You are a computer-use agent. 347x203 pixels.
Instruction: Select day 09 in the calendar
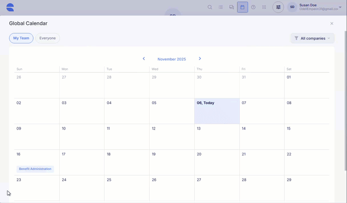(x=37, y=137)
